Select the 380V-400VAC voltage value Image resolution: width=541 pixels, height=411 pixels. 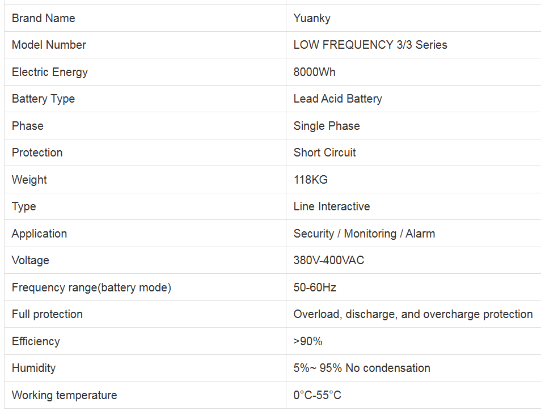pyautogui.click(x=329, y=260)
